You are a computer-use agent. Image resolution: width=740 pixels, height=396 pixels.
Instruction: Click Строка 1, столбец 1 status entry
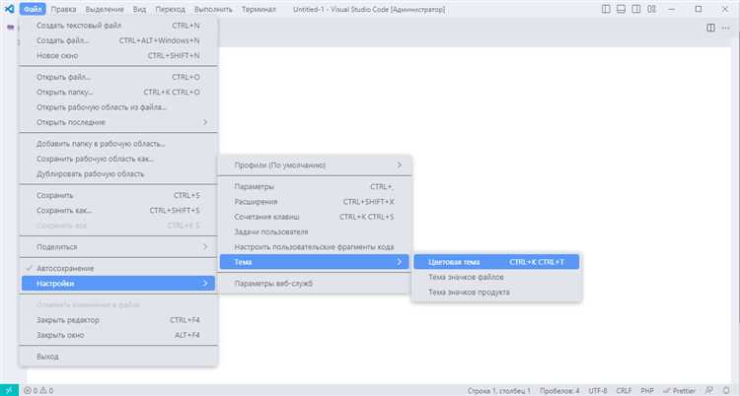(x=499, y=390)
